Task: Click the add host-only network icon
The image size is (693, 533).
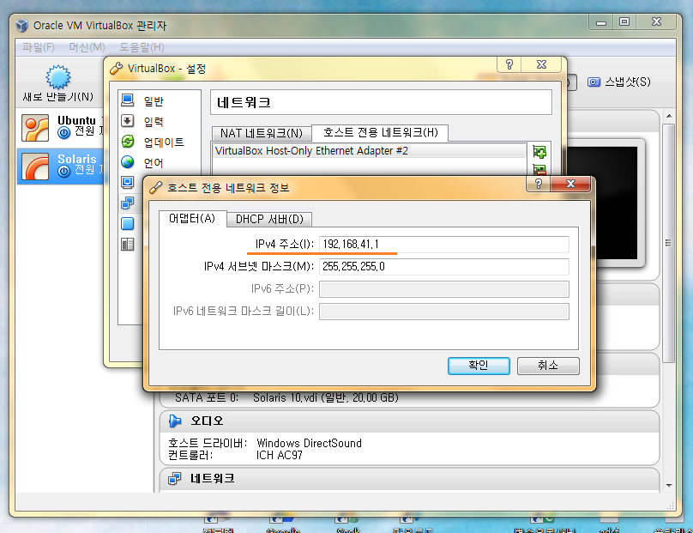Action: [x=539, y=152]
